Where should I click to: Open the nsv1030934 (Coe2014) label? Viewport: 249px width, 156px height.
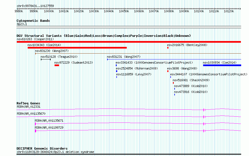click(x=220, y=63)
